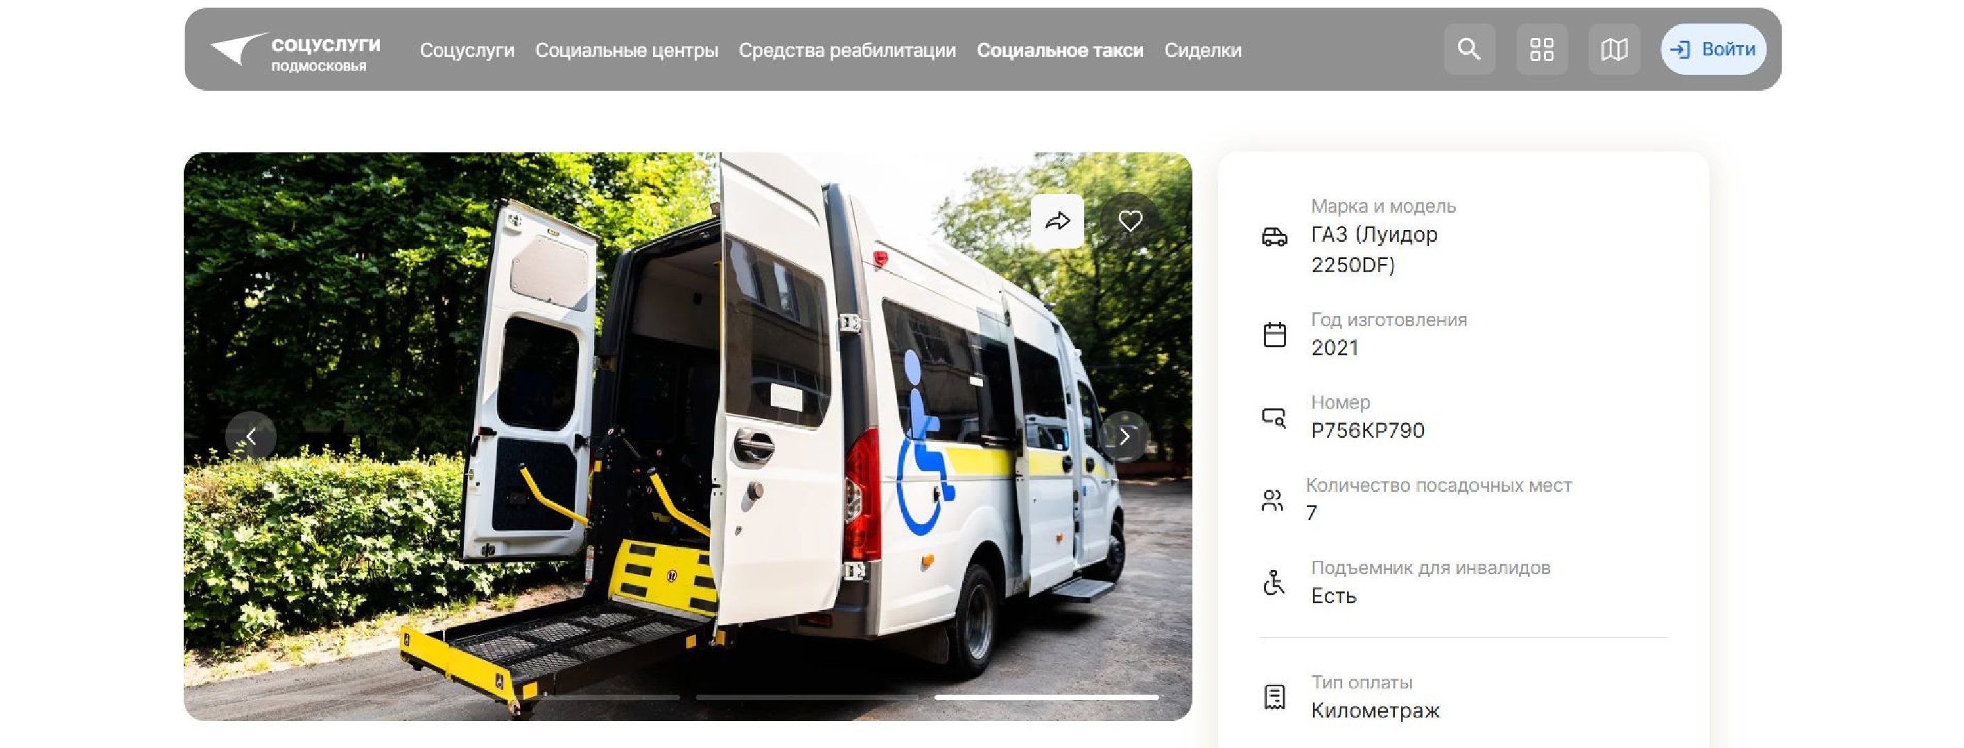Open the Сиделки menu item
1964x748 pixels.
point(1202,51)
